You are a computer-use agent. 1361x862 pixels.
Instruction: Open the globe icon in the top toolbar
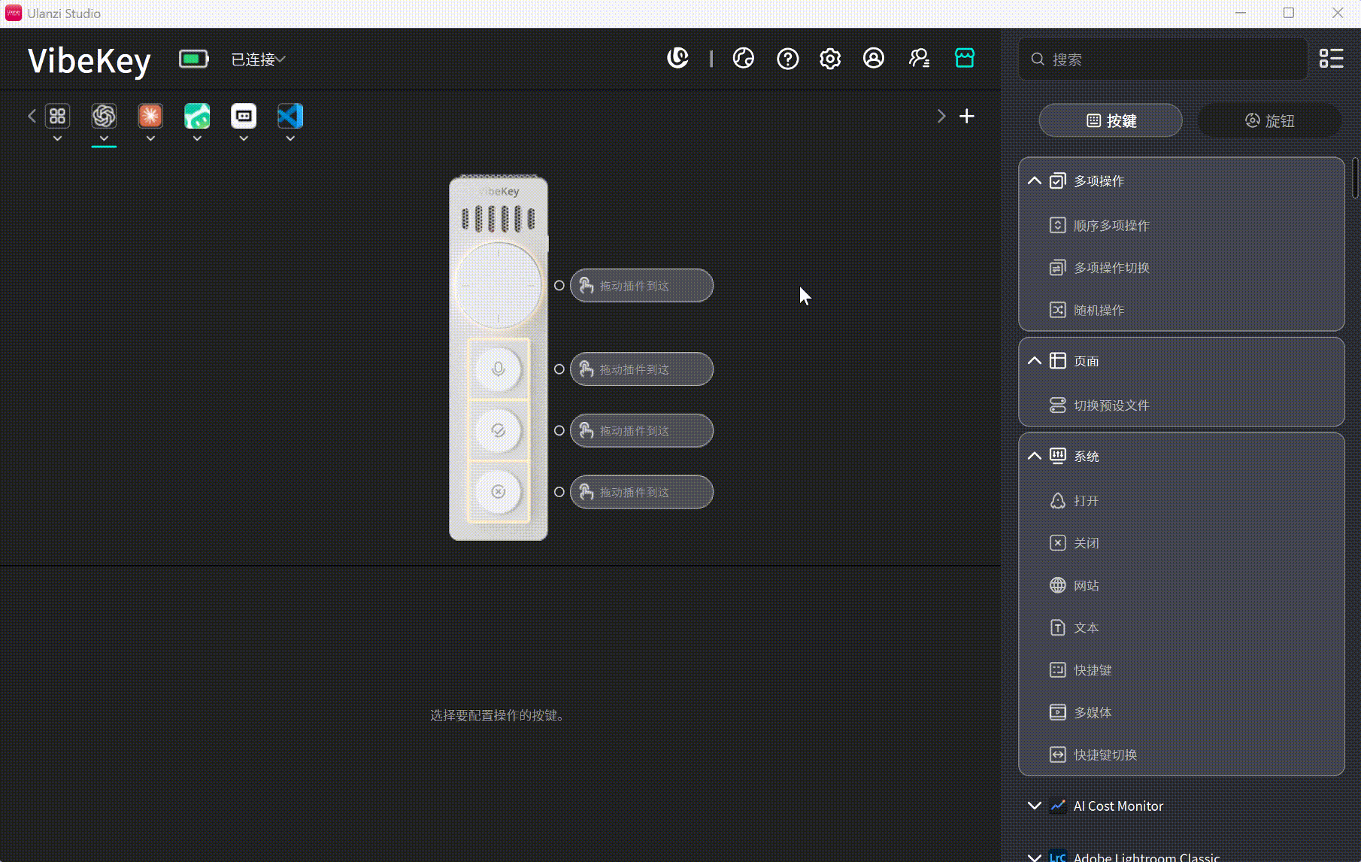pyautogui.click(x=744, y=58)
